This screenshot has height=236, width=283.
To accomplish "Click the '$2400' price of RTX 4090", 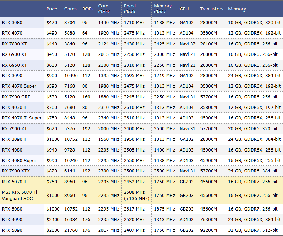I will pos(53,220).
